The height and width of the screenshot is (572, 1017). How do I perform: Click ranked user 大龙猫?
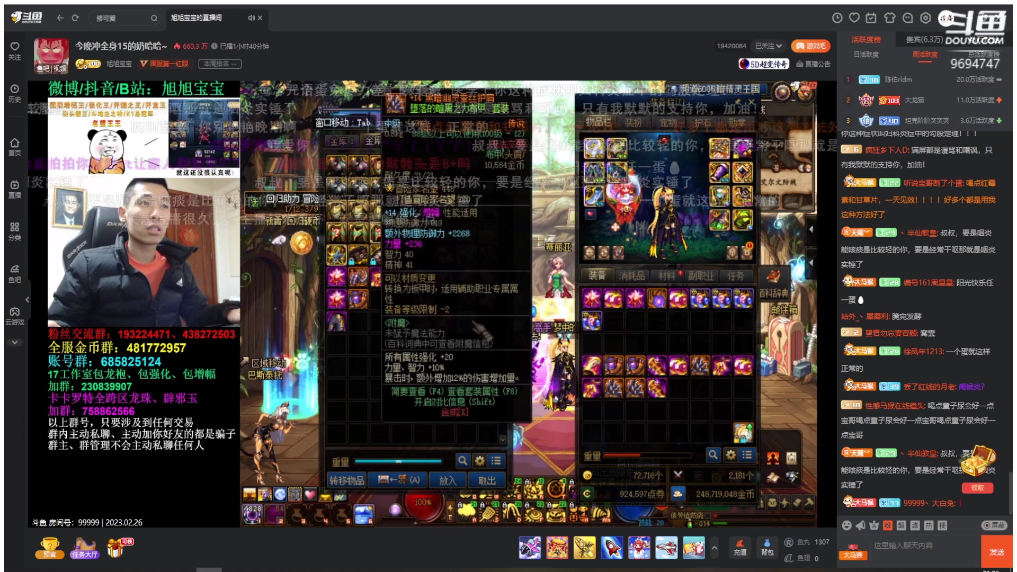point(914,100)
